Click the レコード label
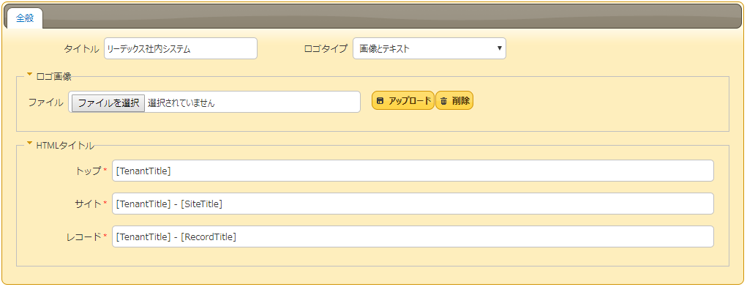The image size is (747, 287). click(x=84, y=236)
